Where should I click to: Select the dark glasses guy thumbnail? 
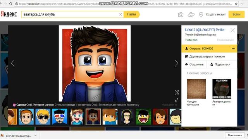(127, 117)
